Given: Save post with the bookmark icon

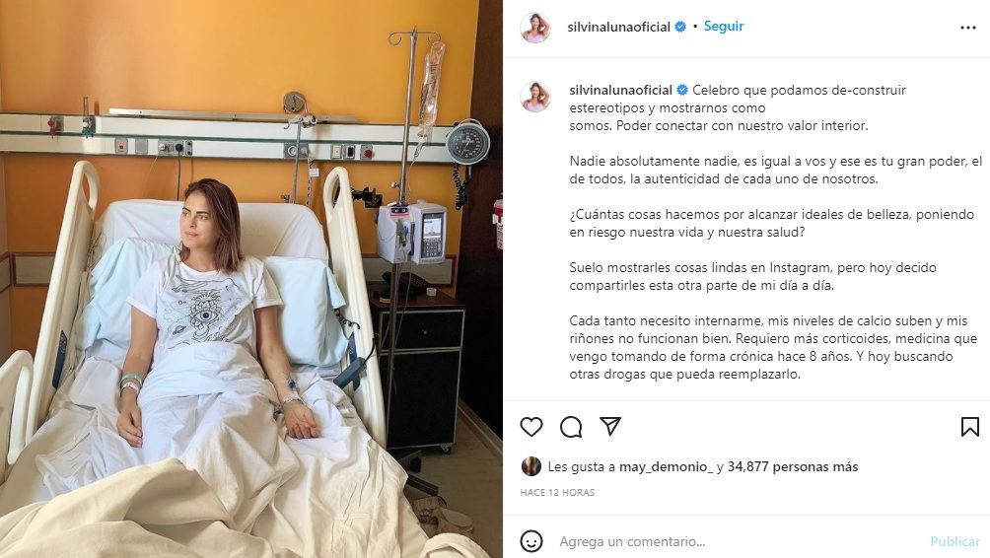Looking at the screenshot, I should 970,427.
